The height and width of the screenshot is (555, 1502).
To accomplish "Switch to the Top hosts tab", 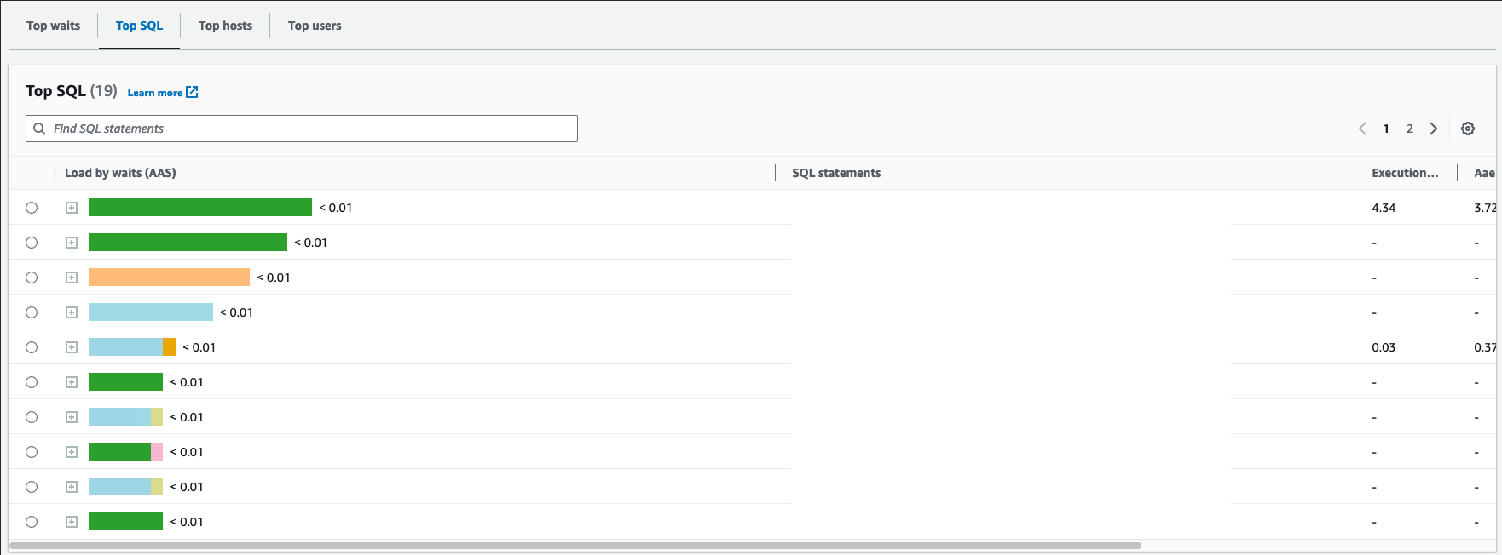I will coord(225,26).
